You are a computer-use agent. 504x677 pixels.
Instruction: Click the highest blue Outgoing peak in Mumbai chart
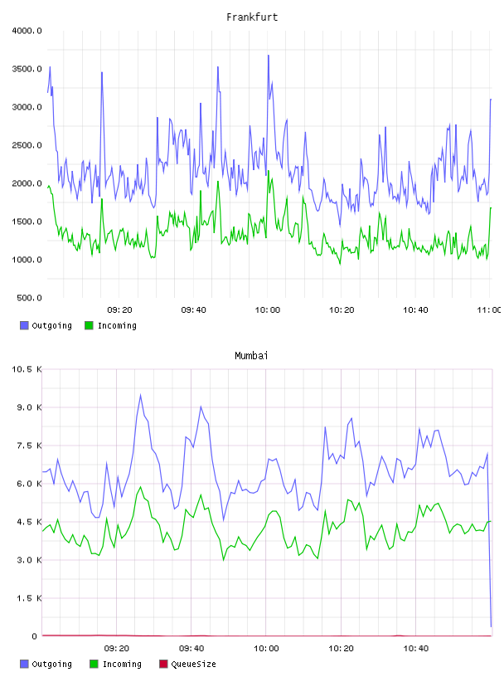(140, 395)
